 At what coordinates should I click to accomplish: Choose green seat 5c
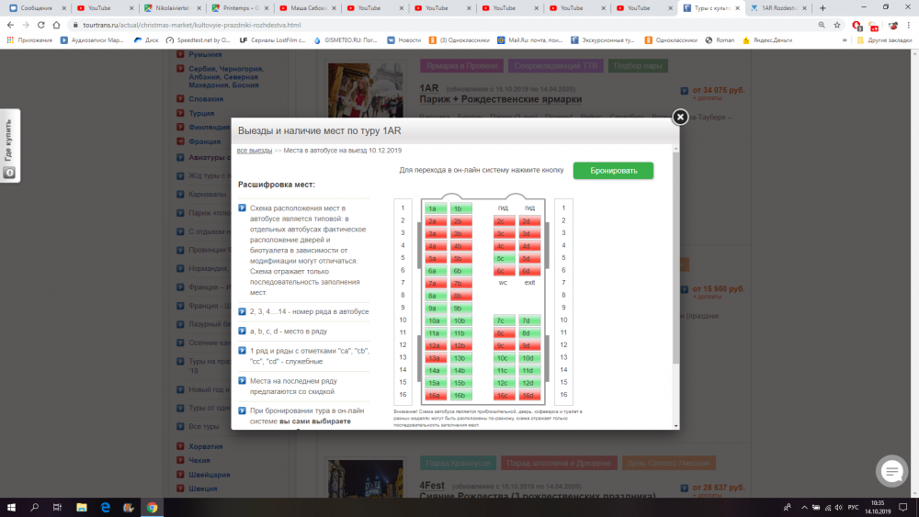[503, 258]
